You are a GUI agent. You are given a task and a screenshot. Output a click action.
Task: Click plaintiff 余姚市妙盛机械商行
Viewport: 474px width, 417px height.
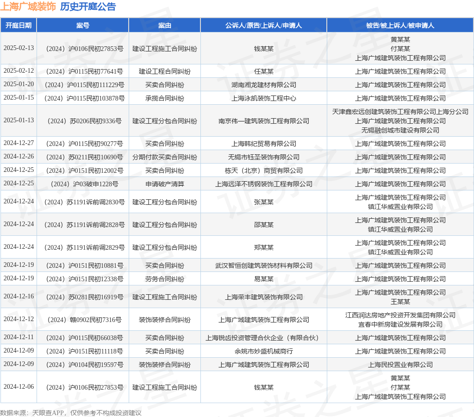(x=263, y=351)
